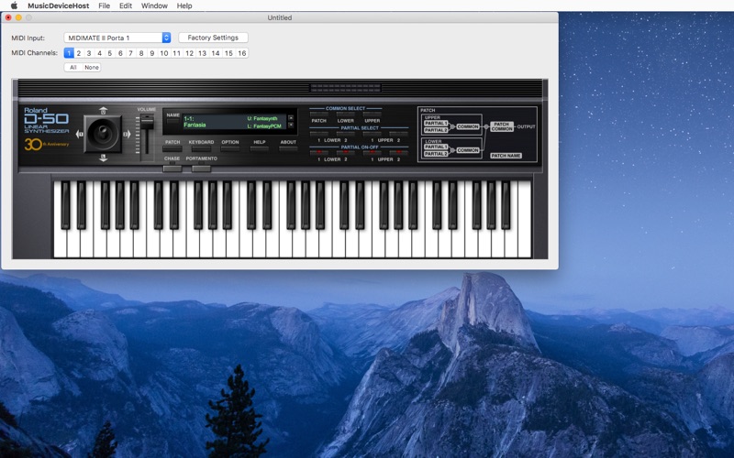Screen dimensions: 734x458
Task: Click Lower PARTIAL 2 block in diagram
Action: pos(436,153)
